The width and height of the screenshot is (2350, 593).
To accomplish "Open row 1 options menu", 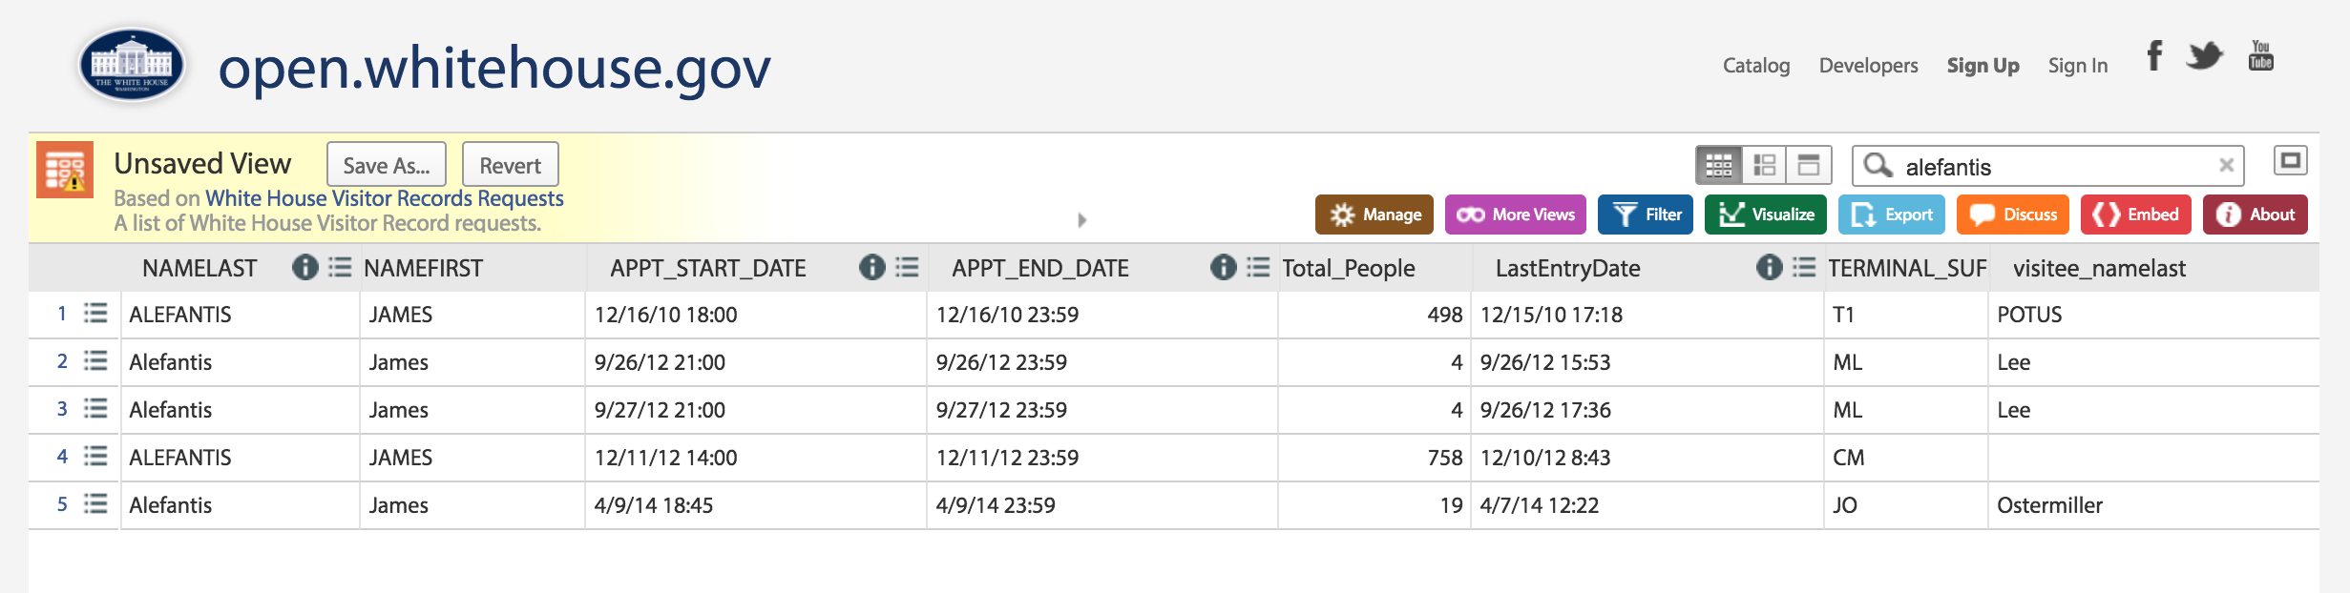I will (95, 314).
